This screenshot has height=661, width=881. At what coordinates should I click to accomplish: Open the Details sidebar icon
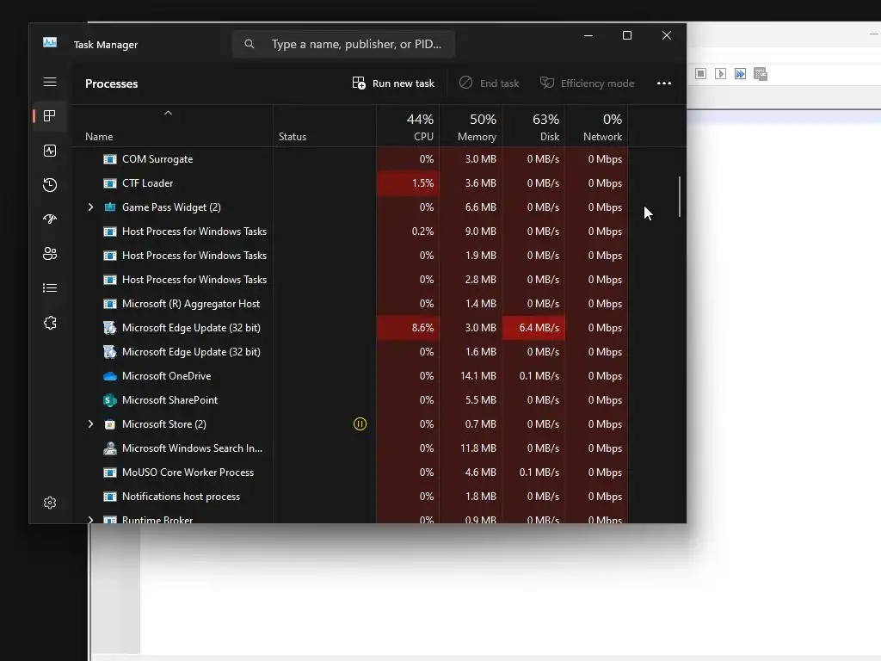click(50, 288)
